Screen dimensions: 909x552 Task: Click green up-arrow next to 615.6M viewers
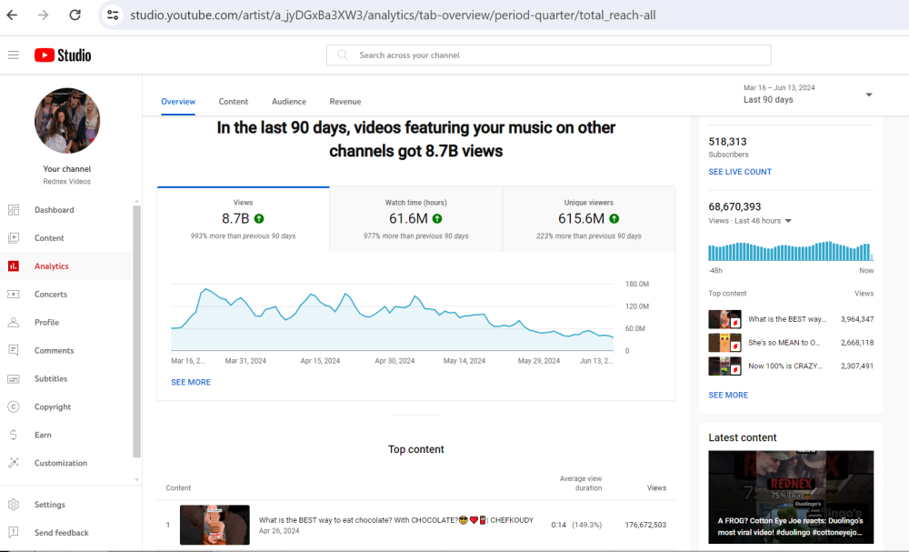pyautogui.click(x=614, y=218)
